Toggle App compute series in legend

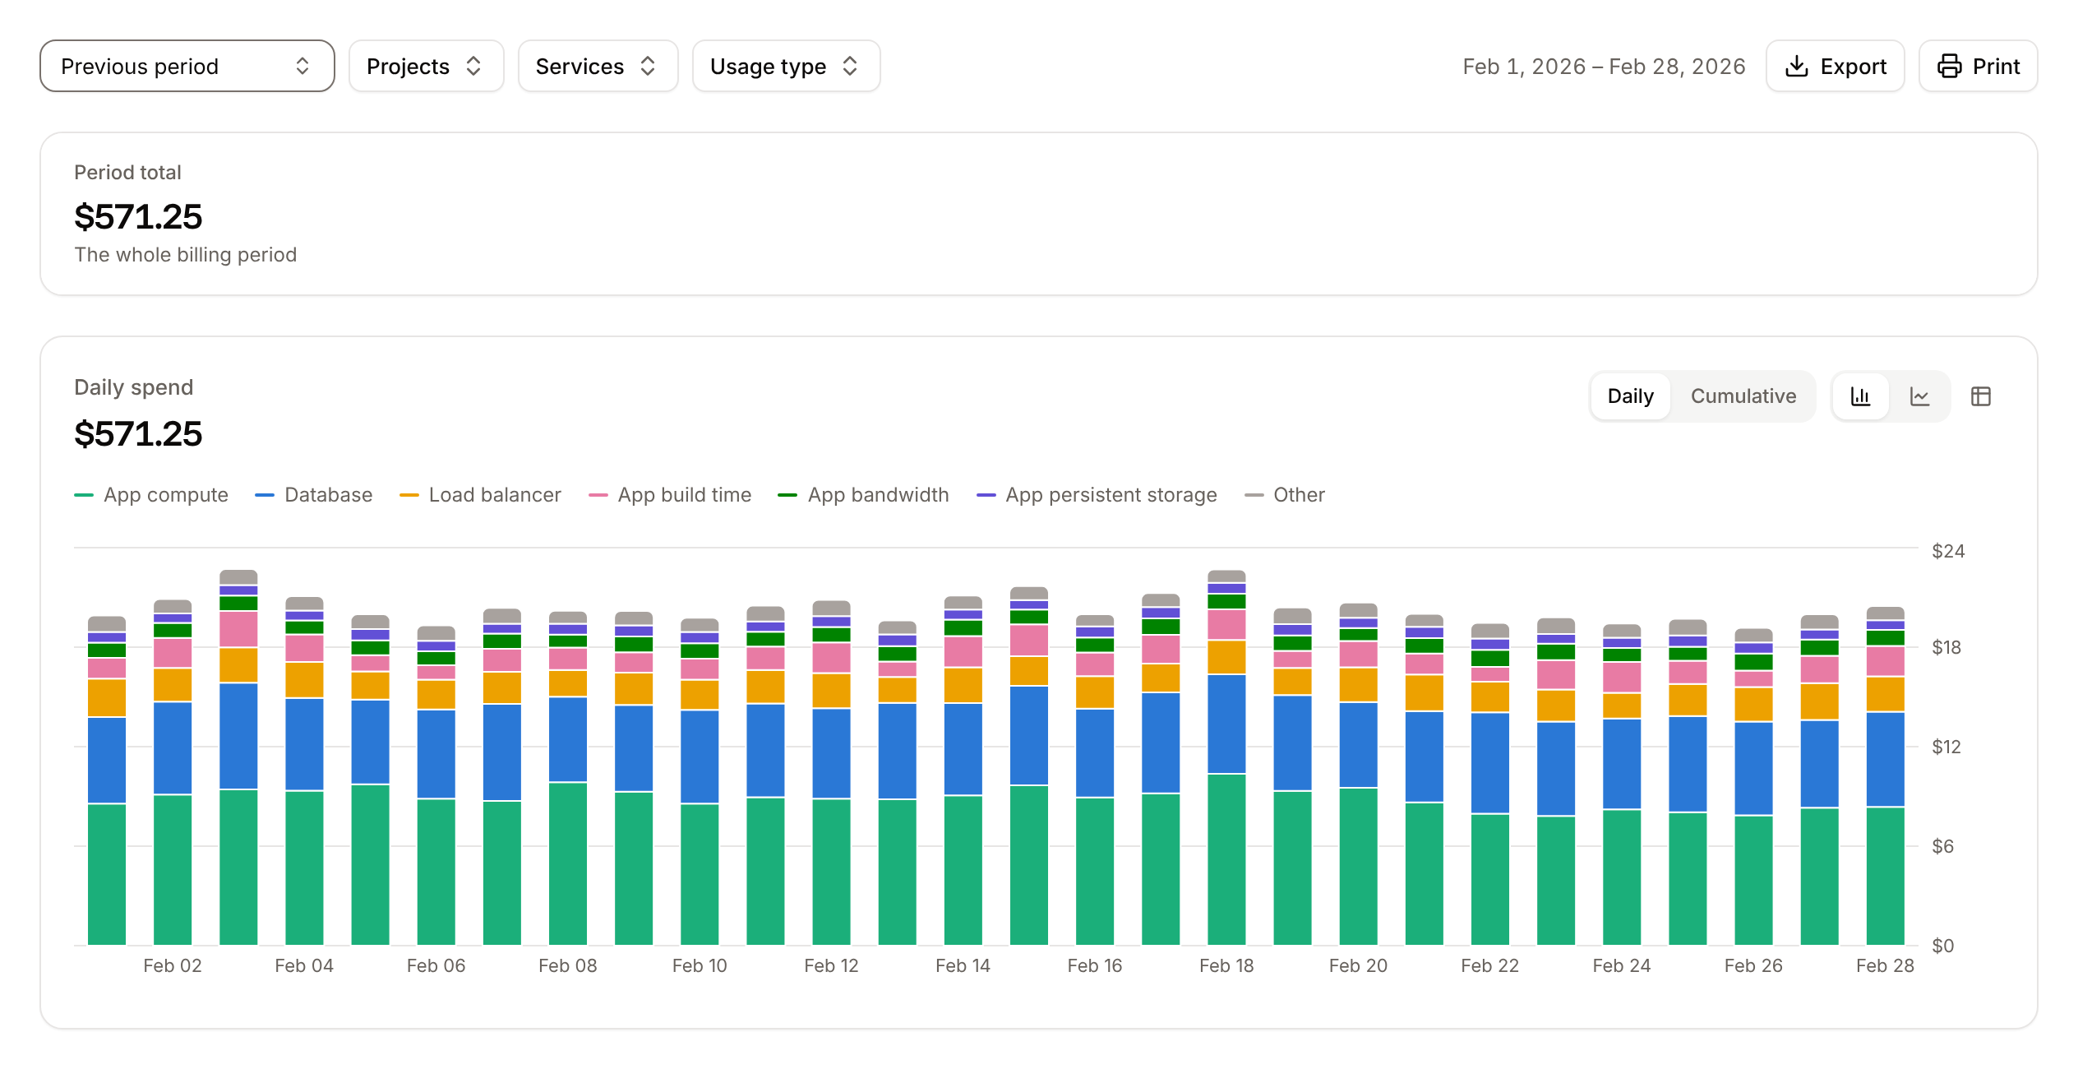pyautogui.click(x=151, y=495)
